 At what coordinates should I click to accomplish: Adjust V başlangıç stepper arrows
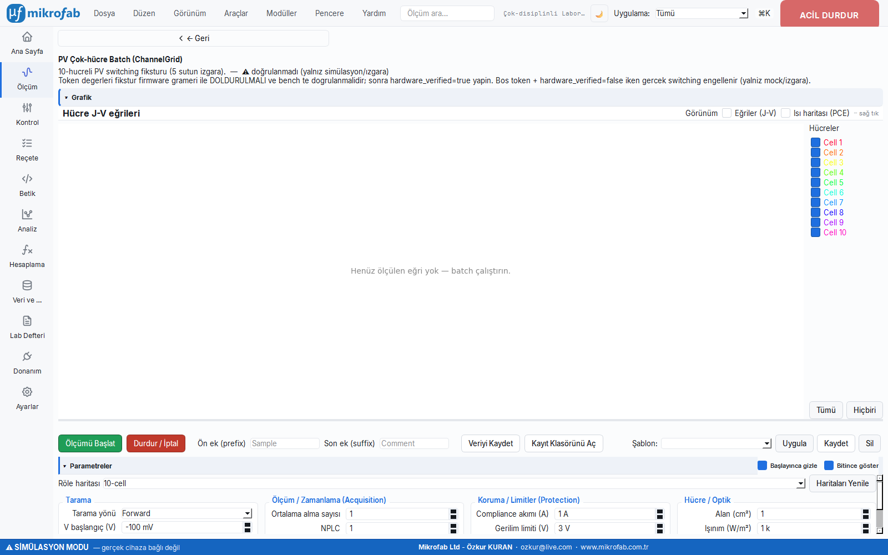(x=248, y=527)
